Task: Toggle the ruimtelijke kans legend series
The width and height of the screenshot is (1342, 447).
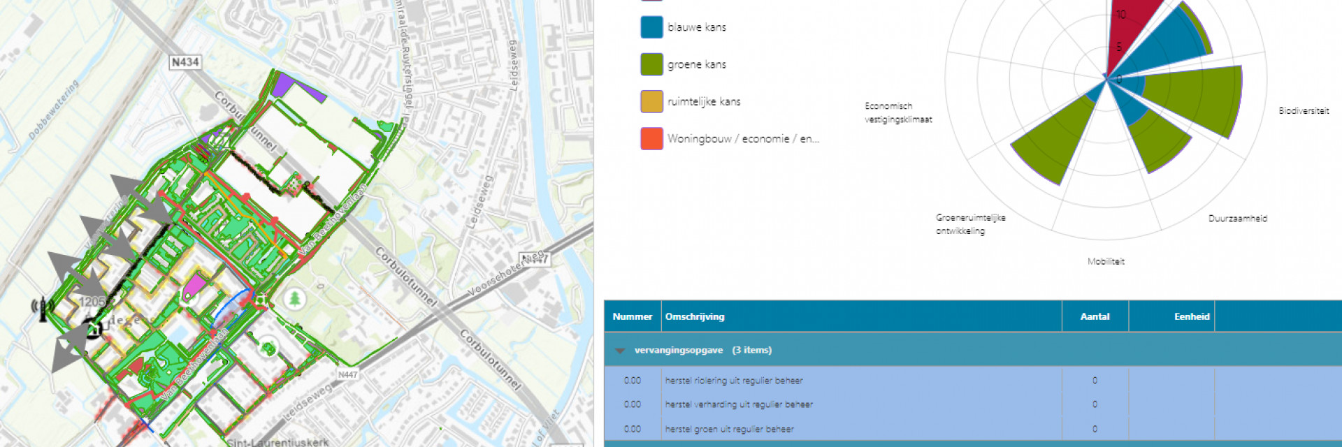Action: pos(704,101)
